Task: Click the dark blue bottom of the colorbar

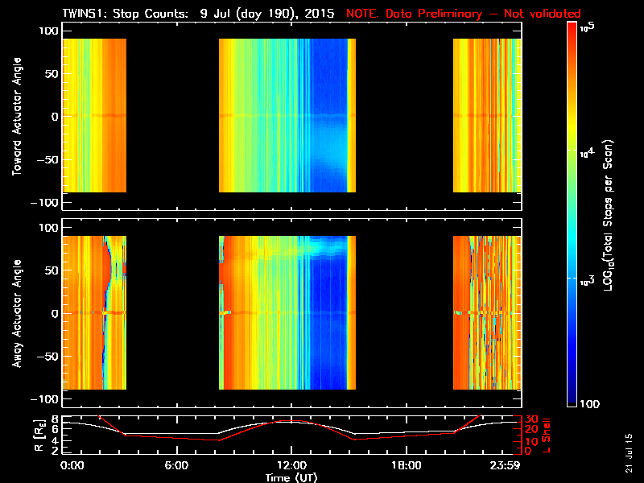Action: [572, 398]
